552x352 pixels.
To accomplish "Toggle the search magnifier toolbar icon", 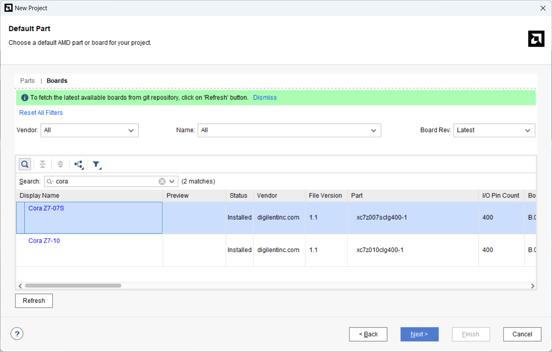I will tap(25, 164).
